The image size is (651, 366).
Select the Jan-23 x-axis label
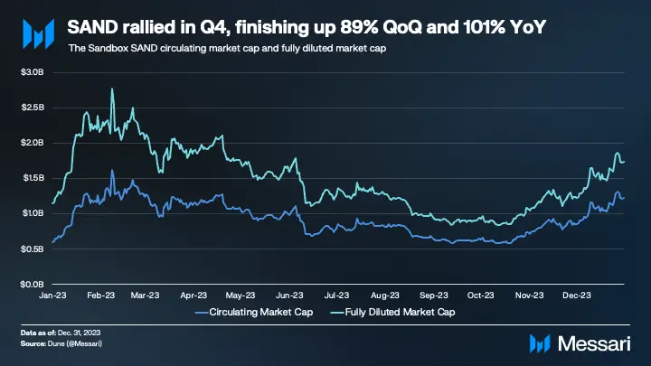pyautogui.click(x=52, y=295)
